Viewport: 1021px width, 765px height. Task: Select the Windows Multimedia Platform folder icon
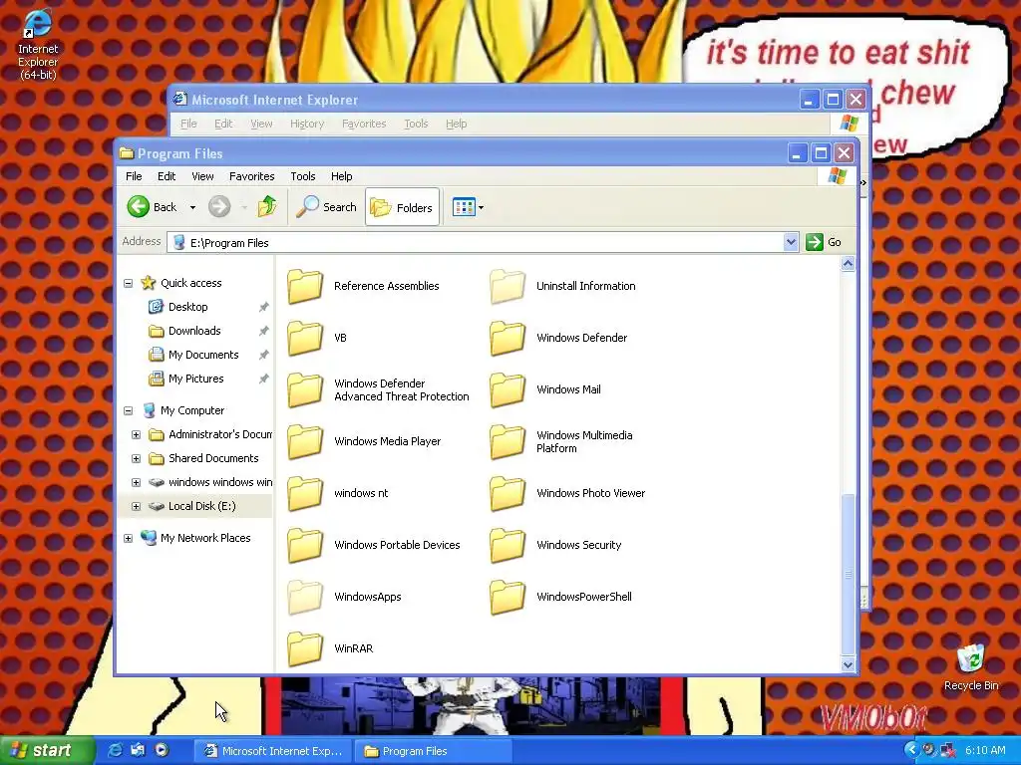[508, 441]
